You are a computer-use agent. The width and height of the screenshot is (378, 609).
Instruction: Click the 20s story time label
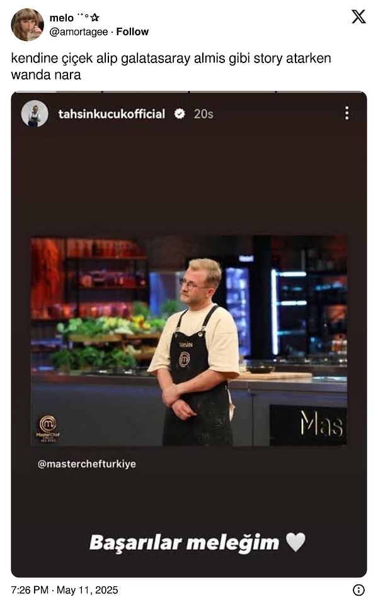coord(203,114)
